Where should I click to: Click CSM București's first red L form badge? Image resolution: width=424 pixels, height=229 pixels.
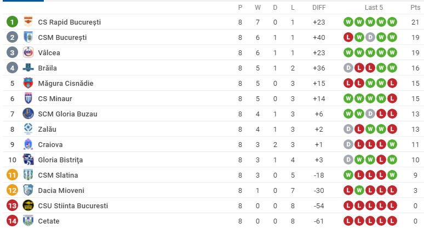[x=347, y=37]
